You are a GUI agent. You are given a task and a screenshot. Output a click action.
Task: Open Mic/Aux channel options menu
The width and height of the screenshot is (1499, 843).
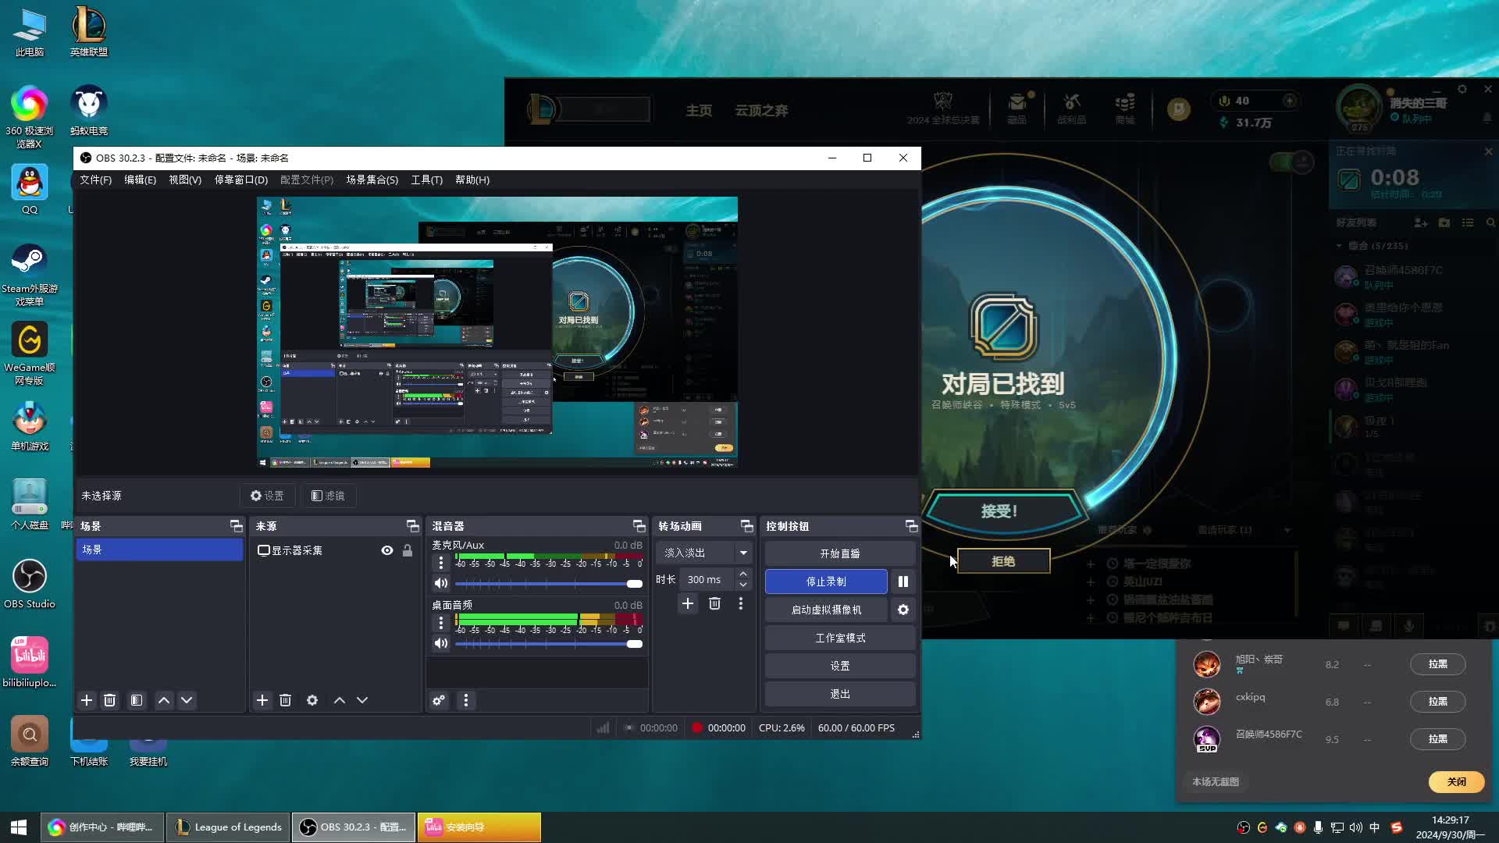click(x=441, y=562)
